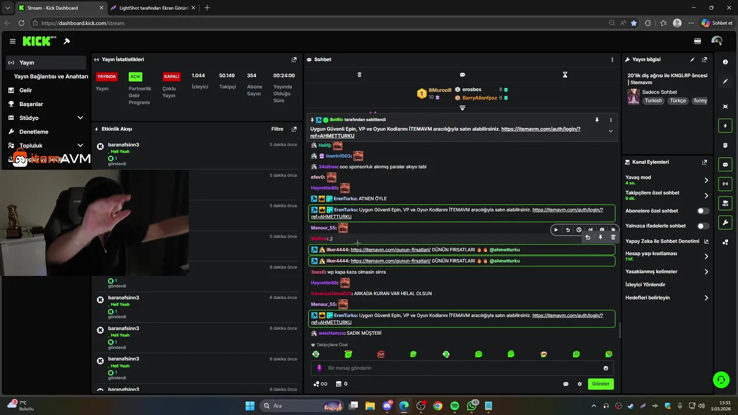The height and width of the screenshot is (415, 738).
Task: Reply to the hovered chat message
Action: [x=588, y=237]
